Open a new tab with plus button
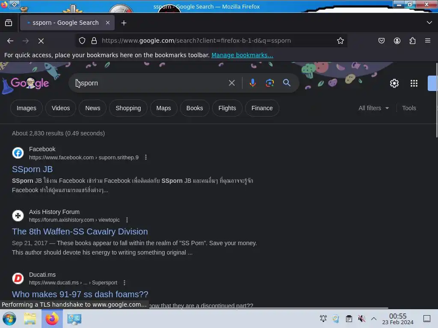Viewport: 438px width, 328px height. (x=124, y=23)
